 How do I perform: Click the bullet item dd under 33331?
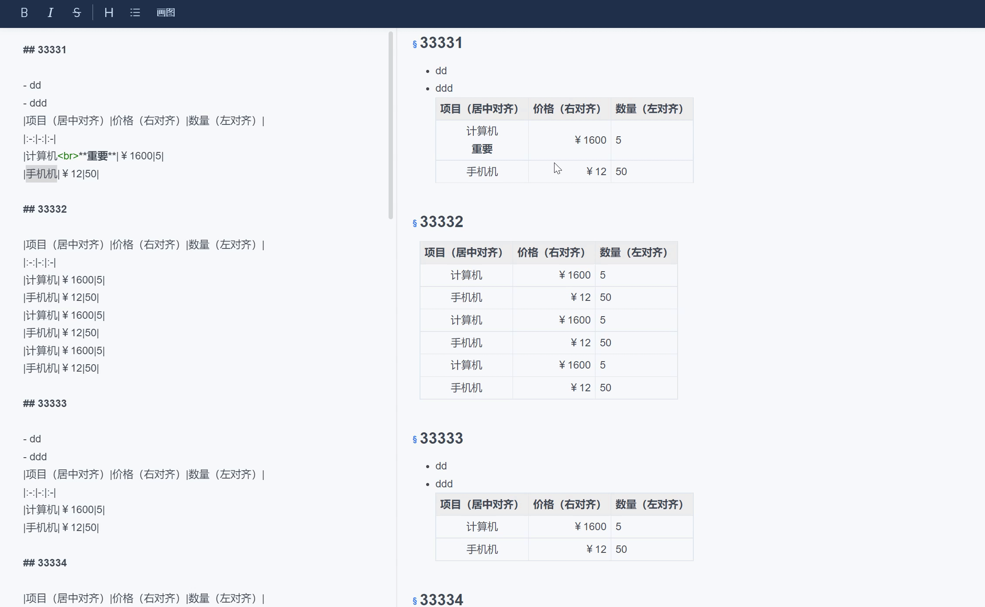point(441,70)
